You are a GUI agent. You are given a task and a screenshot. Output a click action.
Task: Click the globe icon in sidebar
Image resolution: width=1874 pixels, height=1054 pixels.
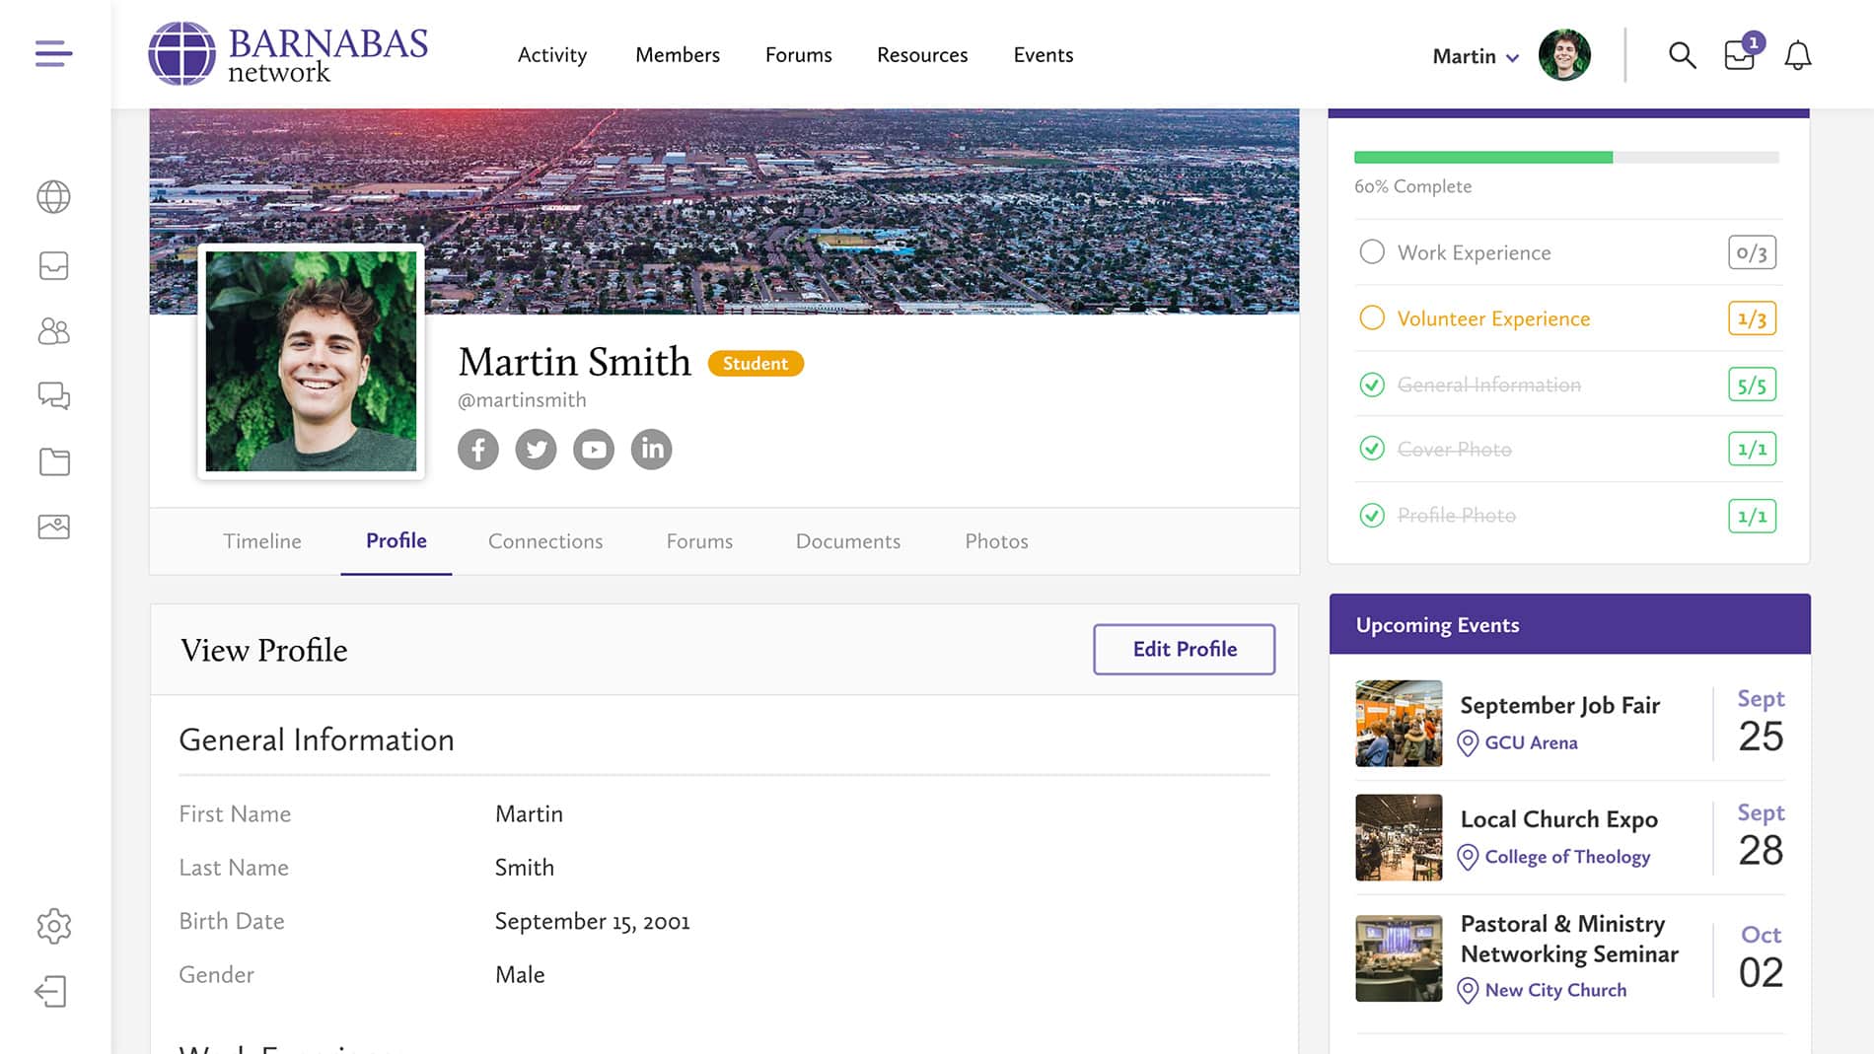click(53, 197)
